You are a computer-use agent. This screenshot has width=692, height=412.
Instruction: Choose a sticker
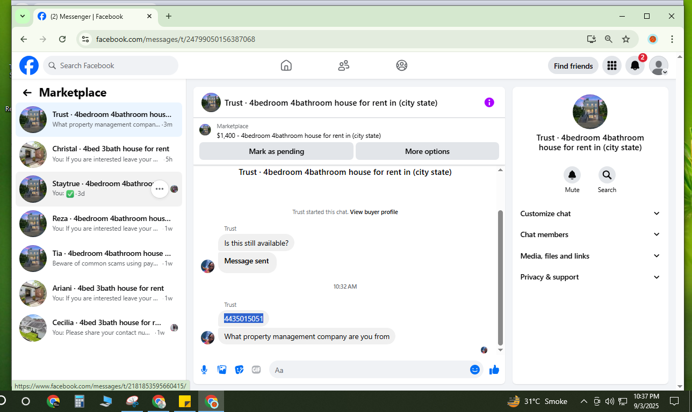click(x=240, y=370)
